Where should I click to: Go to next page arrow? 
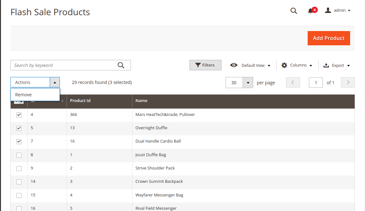tap(348, 82)
